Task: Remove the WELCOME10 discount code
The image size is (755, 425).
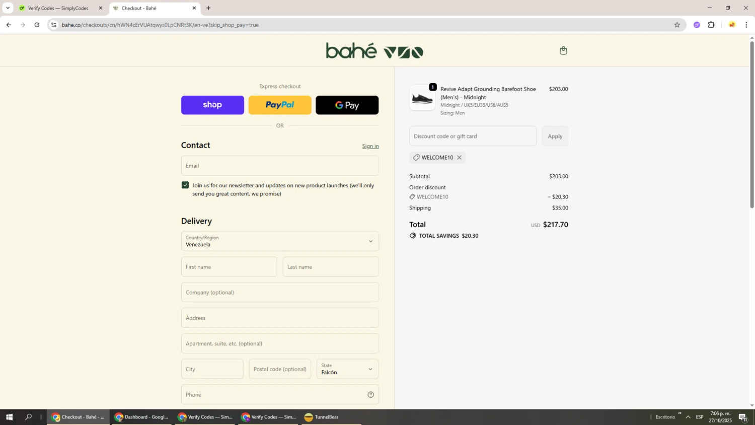Action: click(459, 158)
